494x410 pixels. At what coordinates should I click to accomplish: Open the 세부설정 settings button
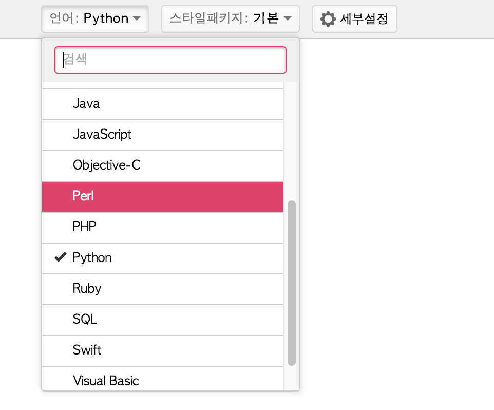(x=354, y=19)
